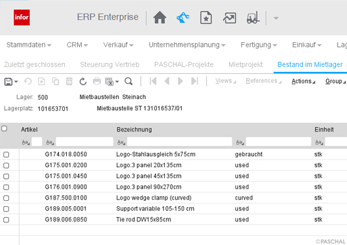Screen dimensions: 347x245
Task: Open the Actions menu
Action: pos(304,82)
